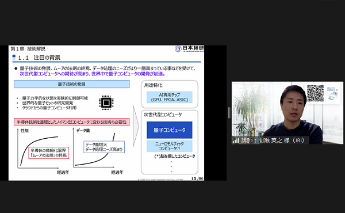Click the blue 量子コンピュータ box
The image size is (345, 213).
click(x=170, y=130)
